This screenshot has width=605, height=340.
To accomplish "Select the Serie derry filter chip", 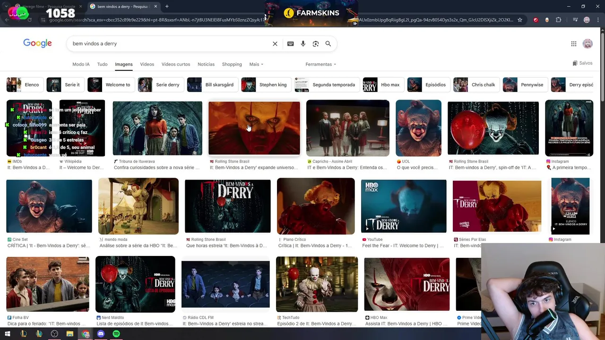I will tap(161, 85).
